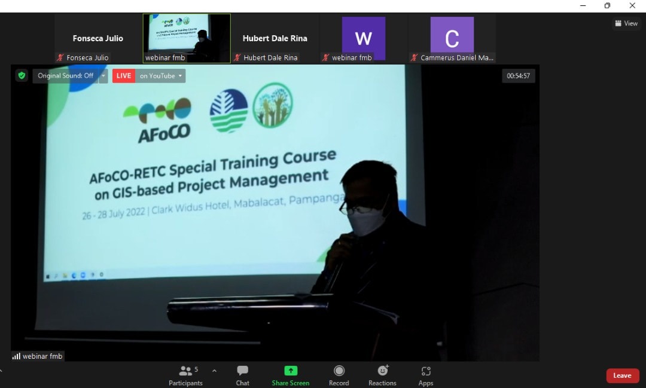Viewport: 646px width, 388px height.
Task: Leave the meeting
Action: (622, 375)
